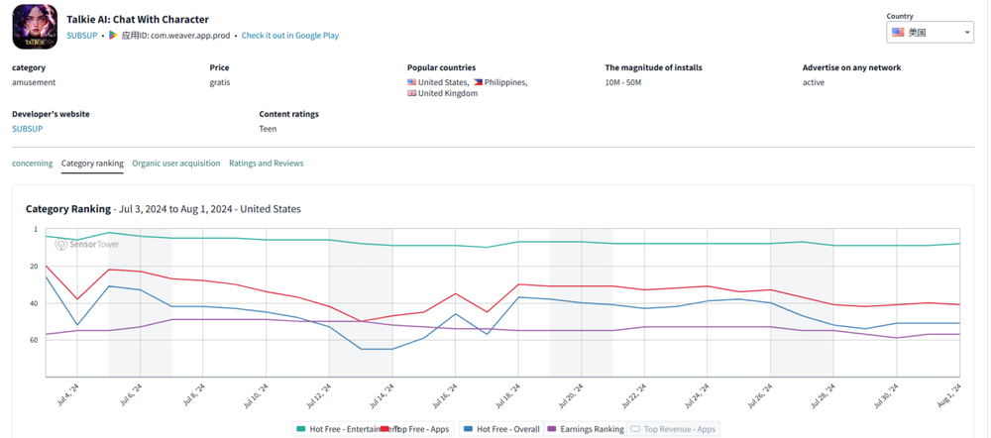Click the US flag in Country selector

pos(898,33)
